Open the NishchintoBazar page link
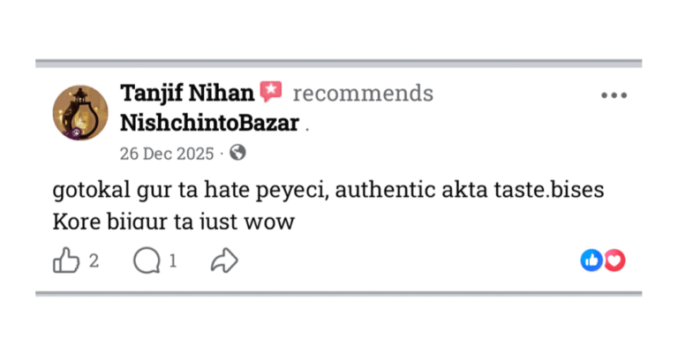Viewport: 678px width, 355px height. [209, 123]
